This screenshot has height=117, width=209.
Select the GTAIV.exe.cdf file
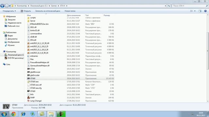tap(36, 85)
